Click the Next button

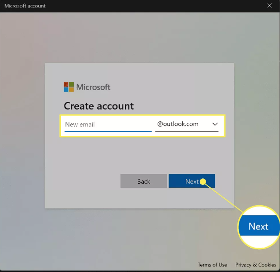tap(192, 181)
